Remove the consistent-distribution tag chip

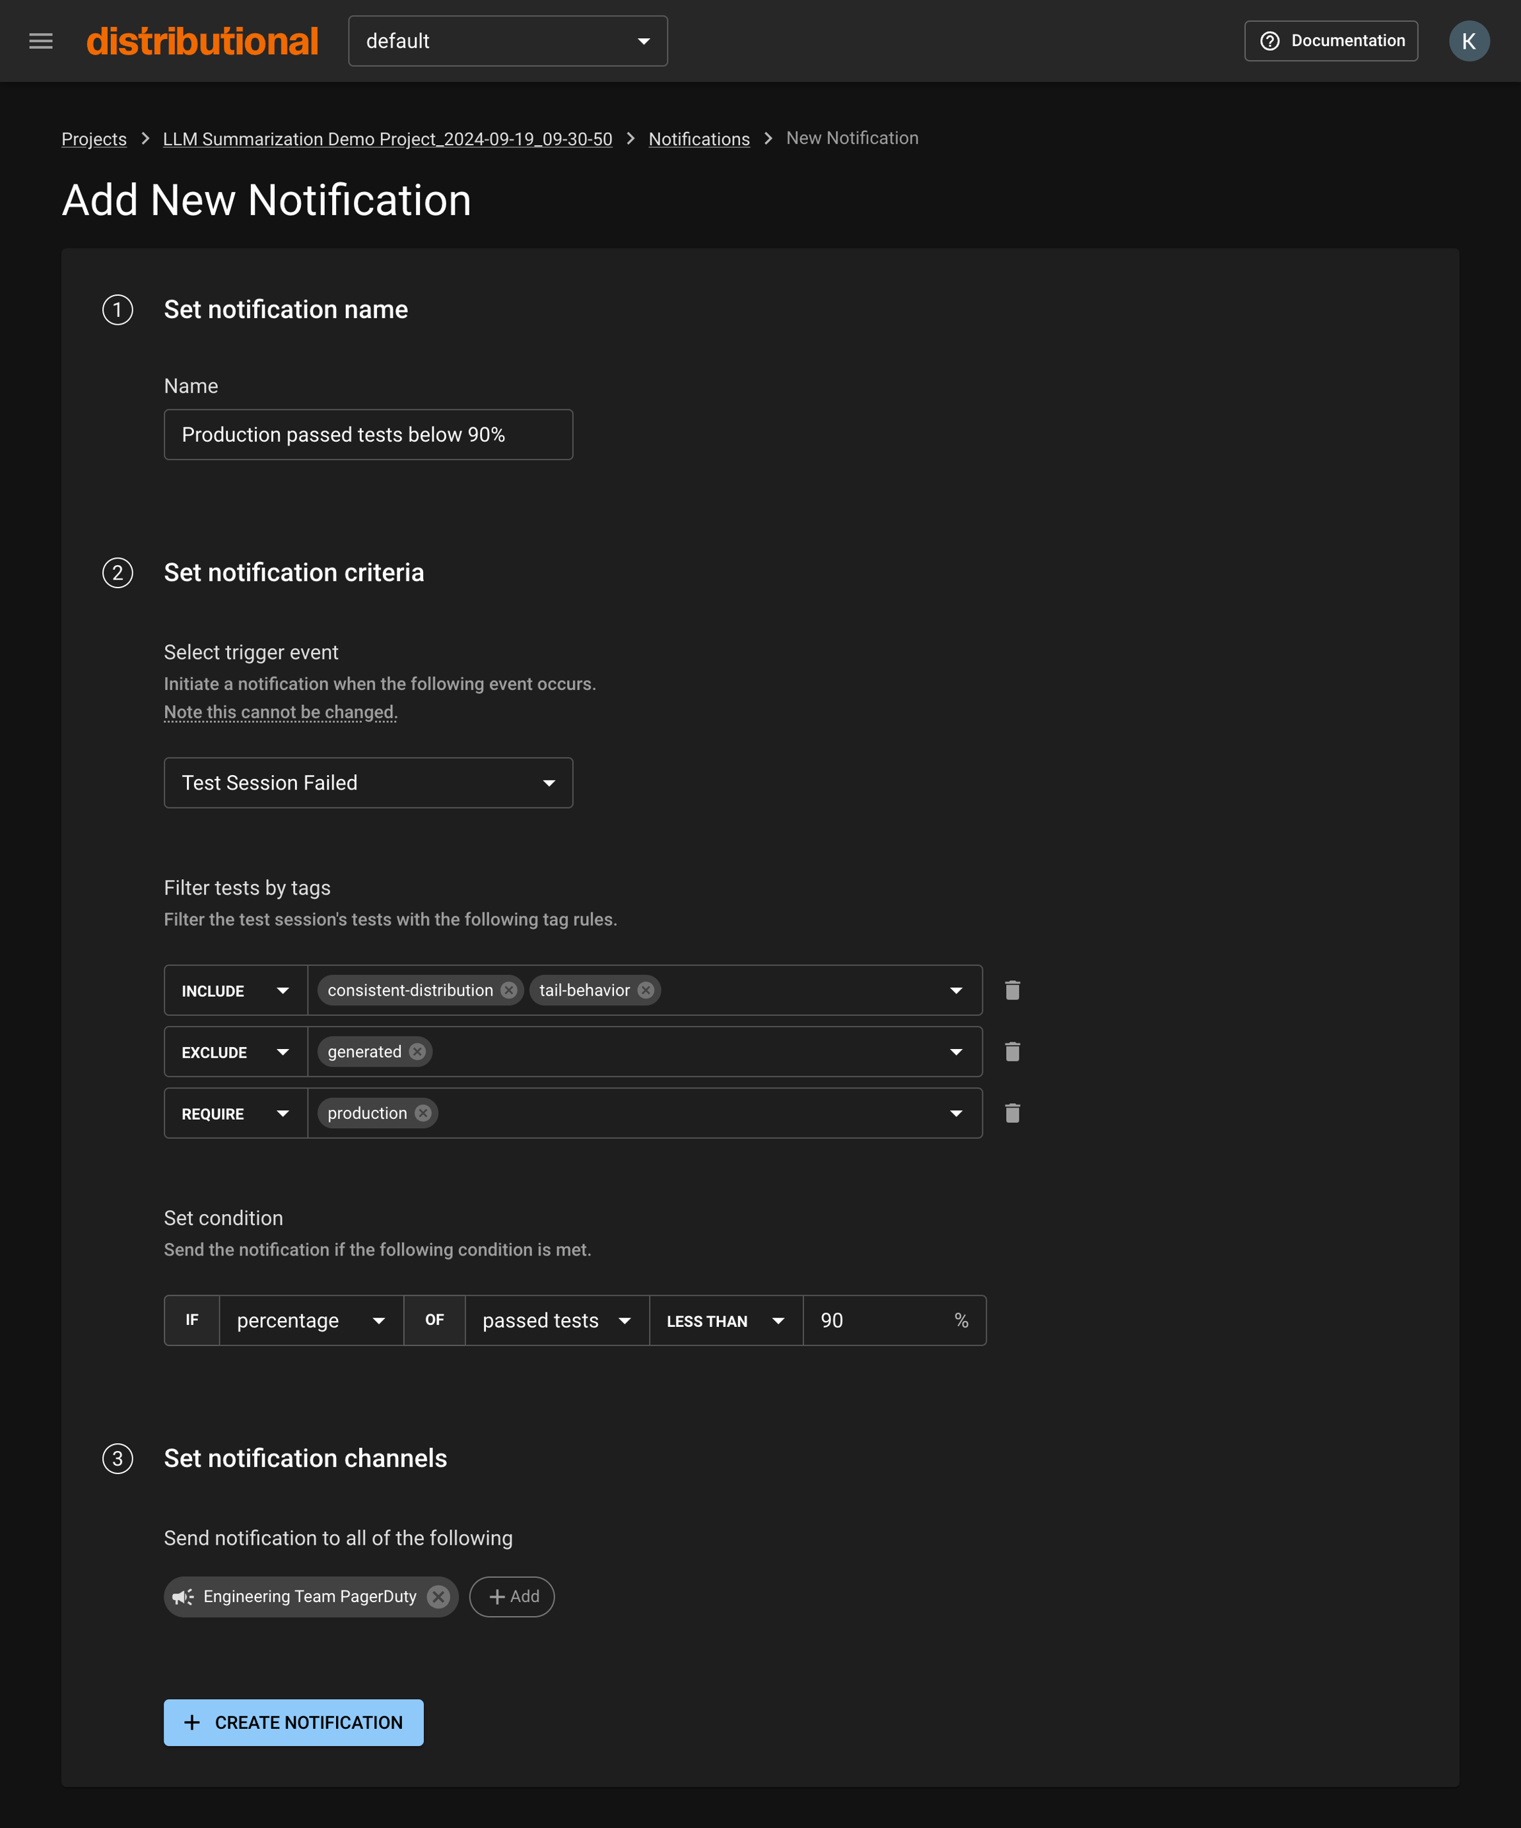(510, 991)
